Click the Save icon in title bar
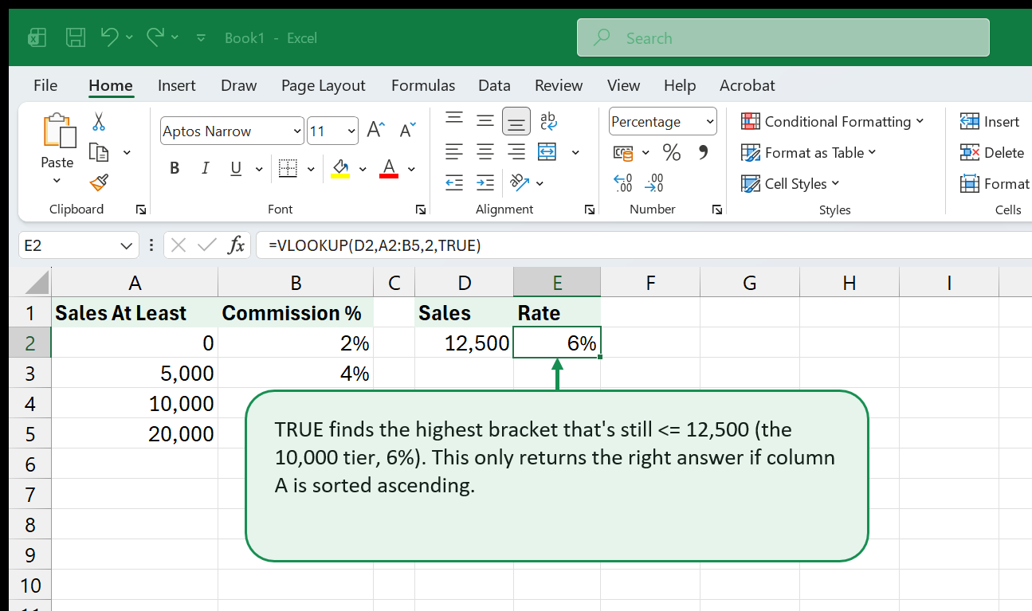Image resolution: width=1032 pixels, height=611 pixels. click(76, 37)
